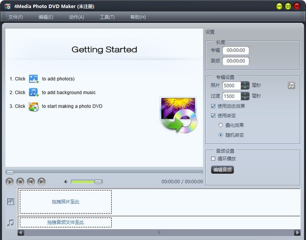Click the 音频 length field

[236, 61]
